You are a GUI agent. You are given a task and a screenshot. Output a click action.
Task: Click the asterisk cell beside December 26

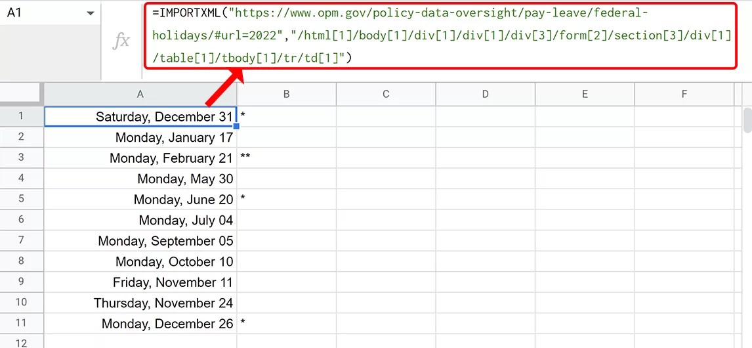click(x=286, y=323)
